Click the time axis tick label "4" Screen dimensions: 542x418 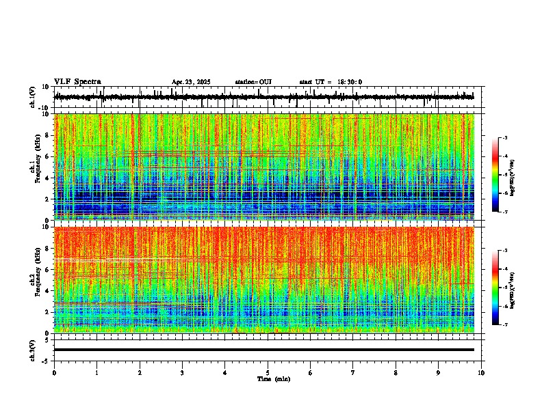coord(225,373)
